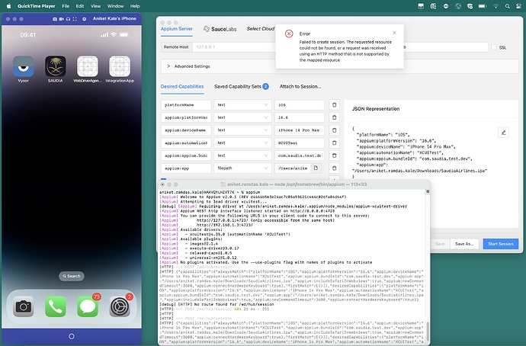Open the Phone app in the iPhone dock
Image resolution: width=526 pixels, height=346 pixels.
pyautogui.click(x=56, y=306)
